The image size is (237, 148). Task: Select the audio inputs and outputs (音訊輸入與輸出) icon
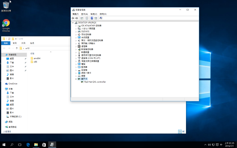coord(79,43)
